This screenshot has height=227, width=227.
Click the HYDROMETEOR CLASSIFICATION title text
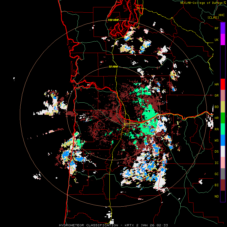coord(89,225)
